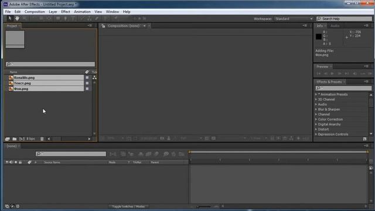Expand Expression Controls effects category
Viewport: 375px width, 211px height.
point(316,134)
